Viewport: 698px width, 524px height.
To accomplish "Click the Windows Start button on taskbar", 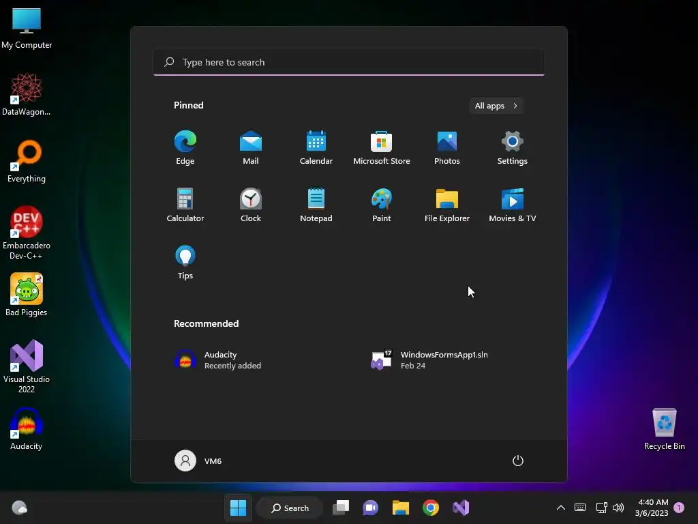I will (238, 508).
